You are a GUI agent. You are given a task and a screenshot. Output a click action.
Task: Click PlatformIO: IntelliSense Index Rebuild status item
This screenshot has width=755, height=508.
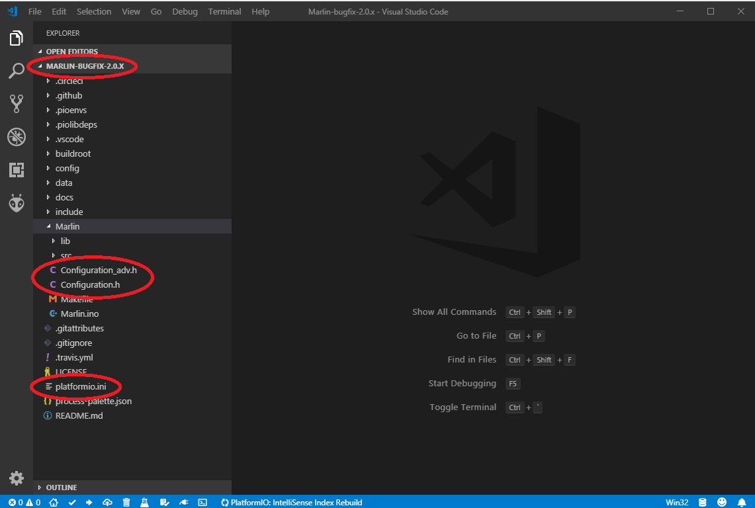[292, 502]
